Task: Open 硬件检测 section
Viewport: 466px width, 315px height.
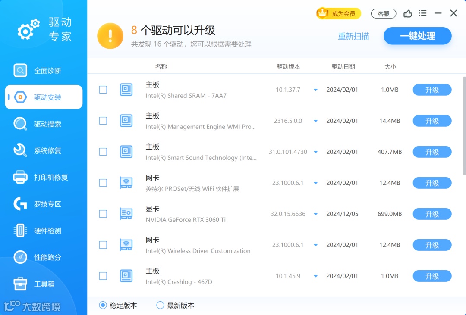Action: (44, 231)
